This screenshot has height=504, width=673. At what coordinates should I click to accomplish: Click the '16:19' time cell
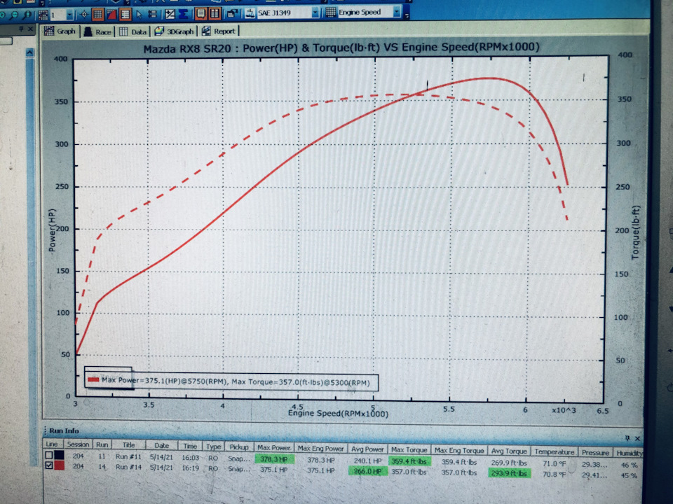(190, 468)
